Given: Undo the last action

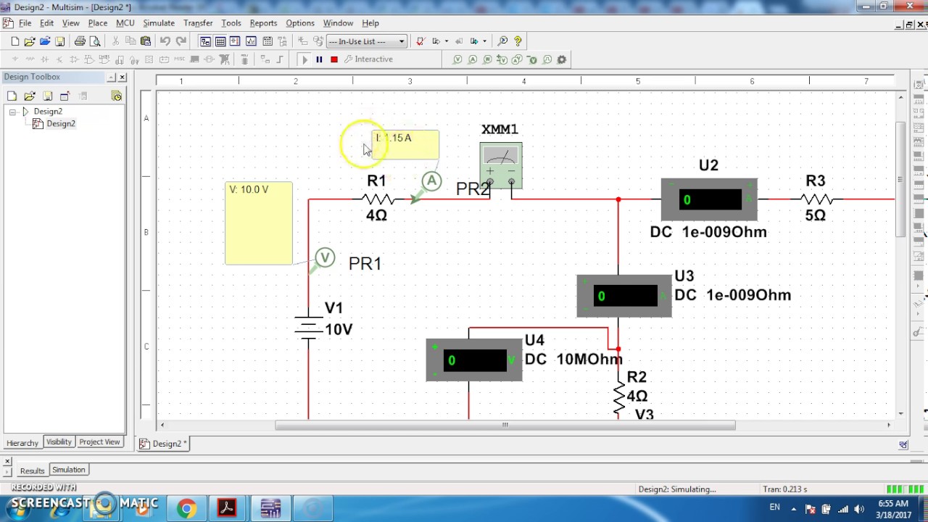Looking at the screenshot, I should 165,41.
